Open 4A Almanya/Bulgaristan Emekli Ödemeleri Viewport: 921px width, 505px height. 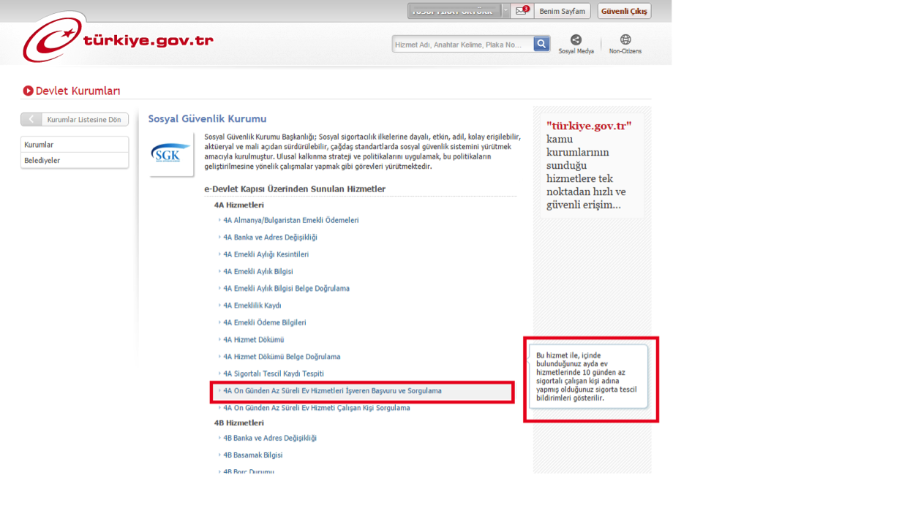291,220
